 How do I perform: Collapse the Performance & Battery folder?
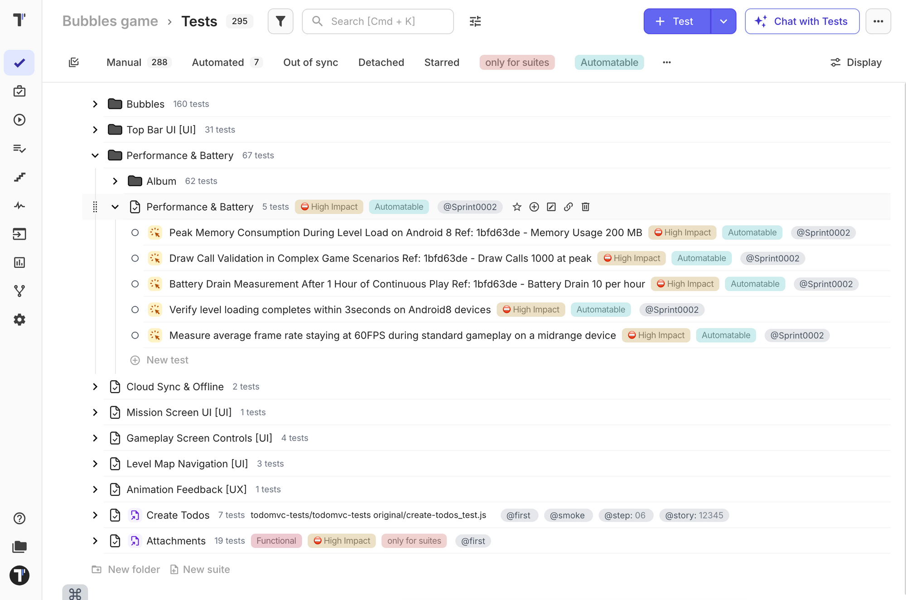tap(95, 155)
